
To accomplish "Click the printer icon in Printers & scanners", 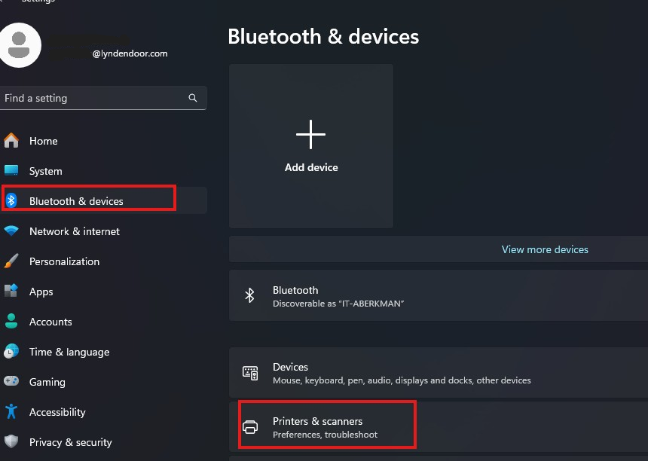I will click(x=250, y=426).
